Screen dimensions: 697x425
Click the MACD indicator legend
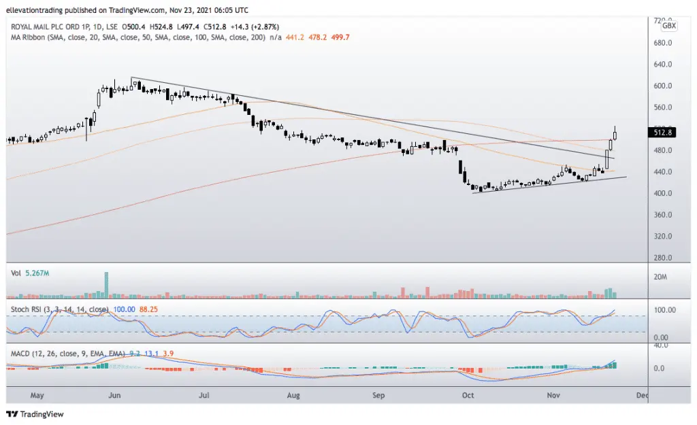coord(67,354)
